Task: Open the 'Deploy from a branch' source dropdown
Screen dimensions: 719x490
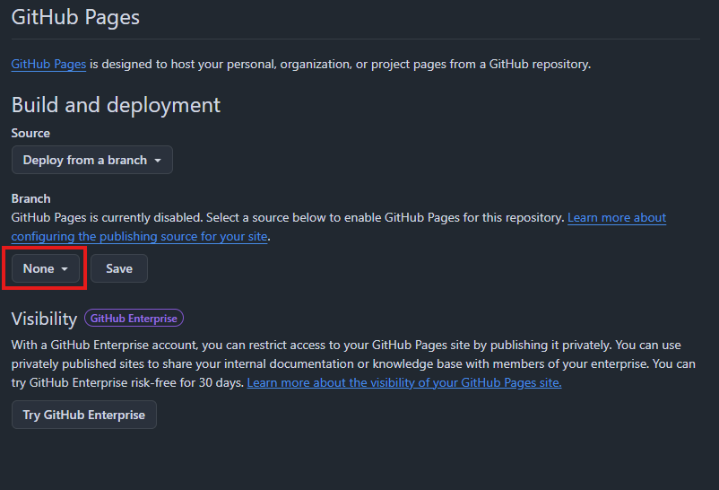Action: 92,160
